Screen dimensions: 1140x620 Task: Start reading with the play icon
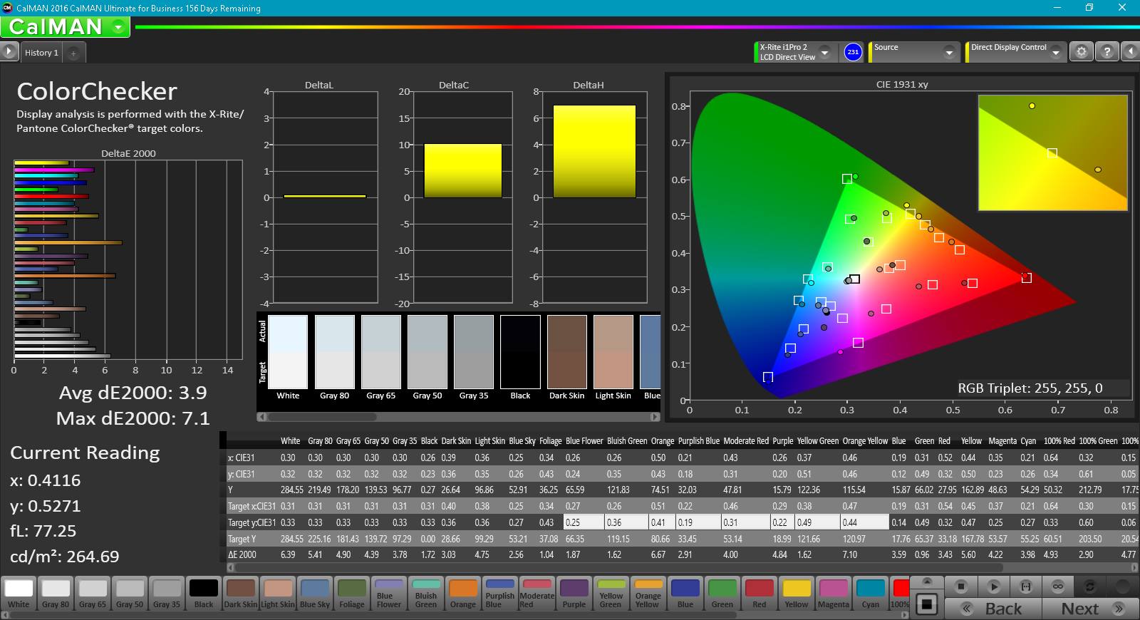pyautogui.click(x=994, y=587)
